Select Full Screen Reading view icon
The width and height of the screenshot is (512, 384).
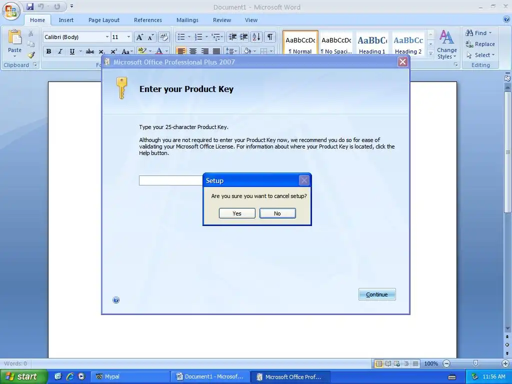click(388, 363)
